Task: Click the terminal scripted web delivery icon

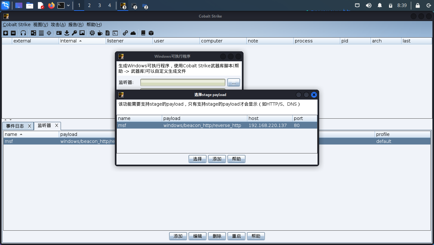Action: click(x=115, y=33)
